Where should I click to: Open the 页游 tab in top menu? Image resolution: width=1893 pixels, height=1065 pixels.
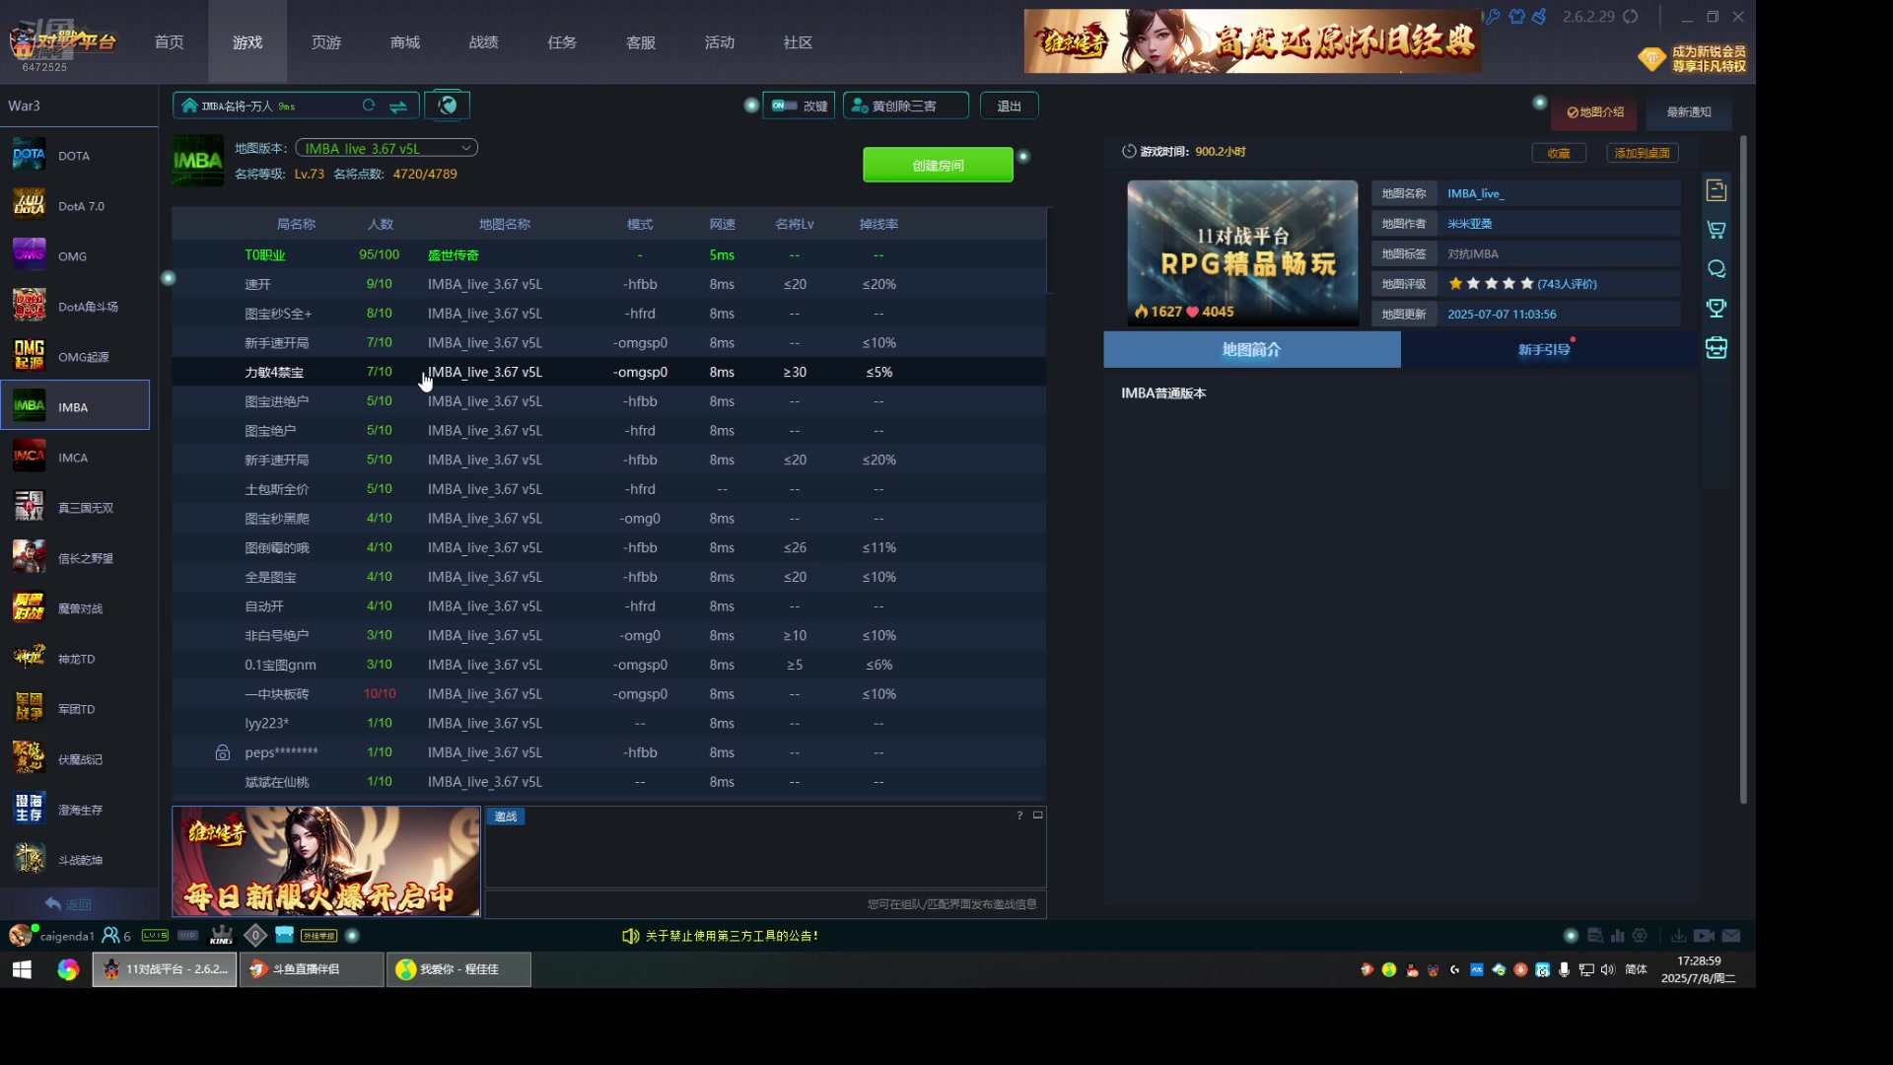click(326, 42)
